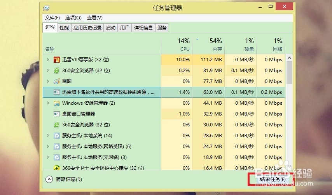Sort by the CPU column header

pyautogui.click(x=176, y=45)
